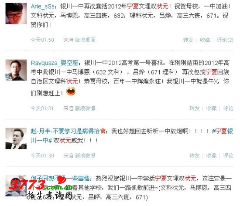Click 今天01:50 timestamp
The image size is (240, 206).
[x=42, y=40]
